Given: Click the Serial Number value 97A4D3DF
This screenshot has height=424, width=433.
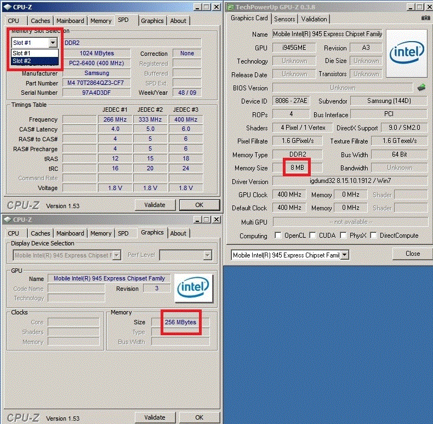Looking at the screenshot, I should 96,93.
